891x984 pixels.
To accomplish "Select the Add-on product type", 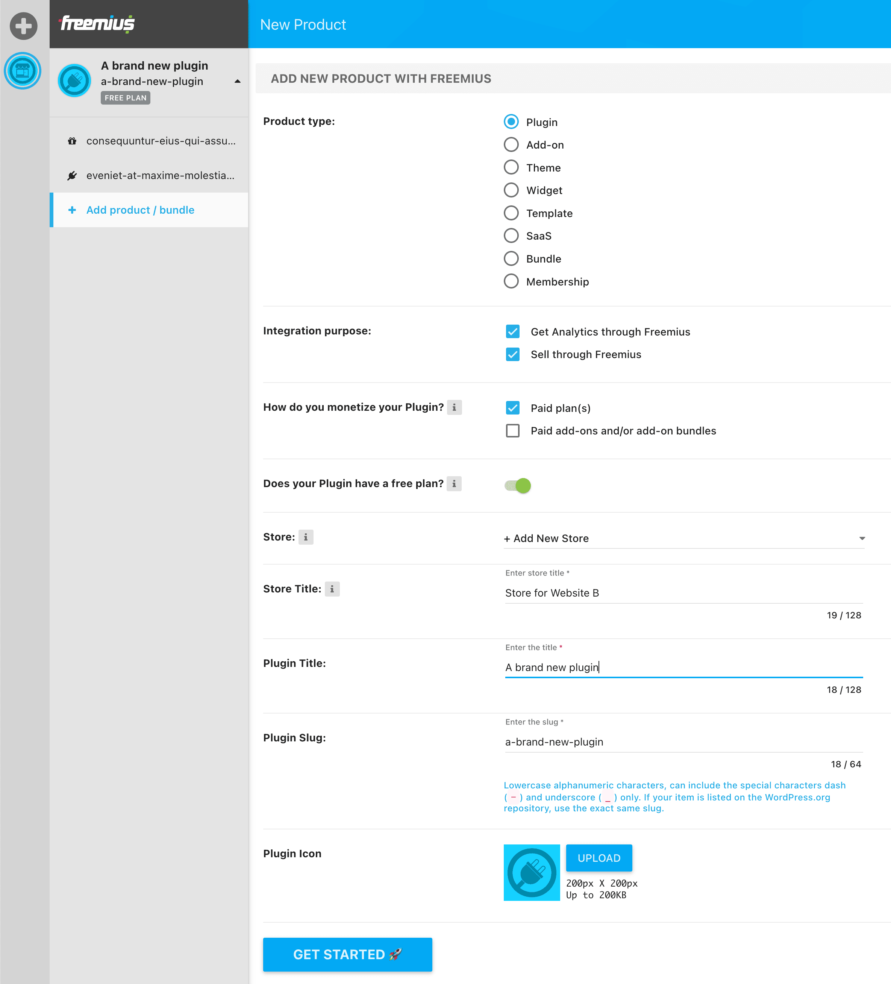I will tap(511, 144).
